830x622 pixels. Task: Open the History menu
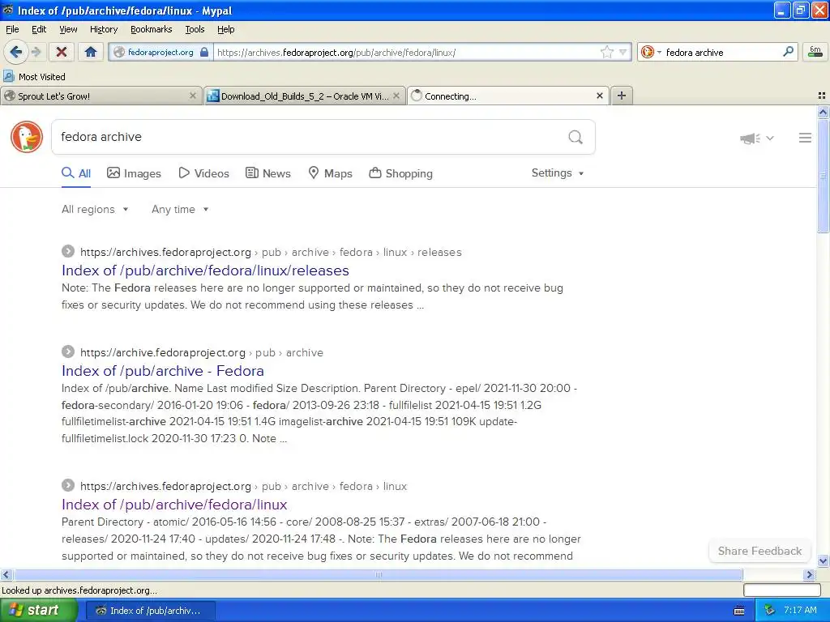tap(104, 29)
